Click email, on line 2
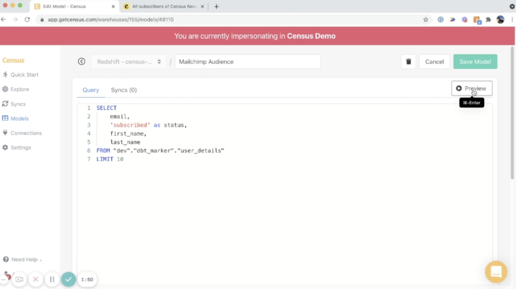Viewport: 516px width, 289px height. (120, 117)
